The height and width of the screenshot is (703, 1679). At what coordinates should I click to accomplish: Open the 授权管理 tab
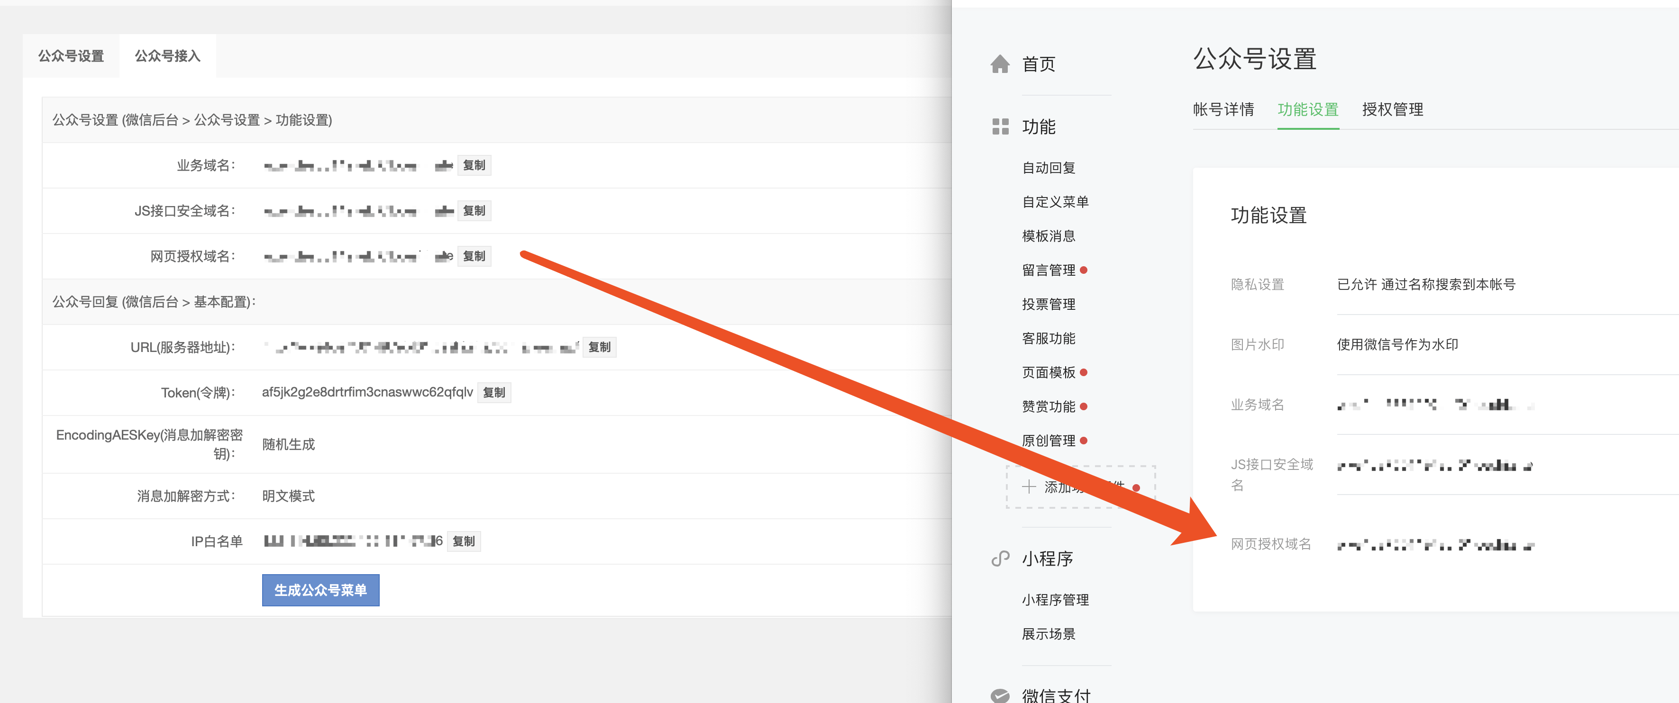tap(1393, 110)
